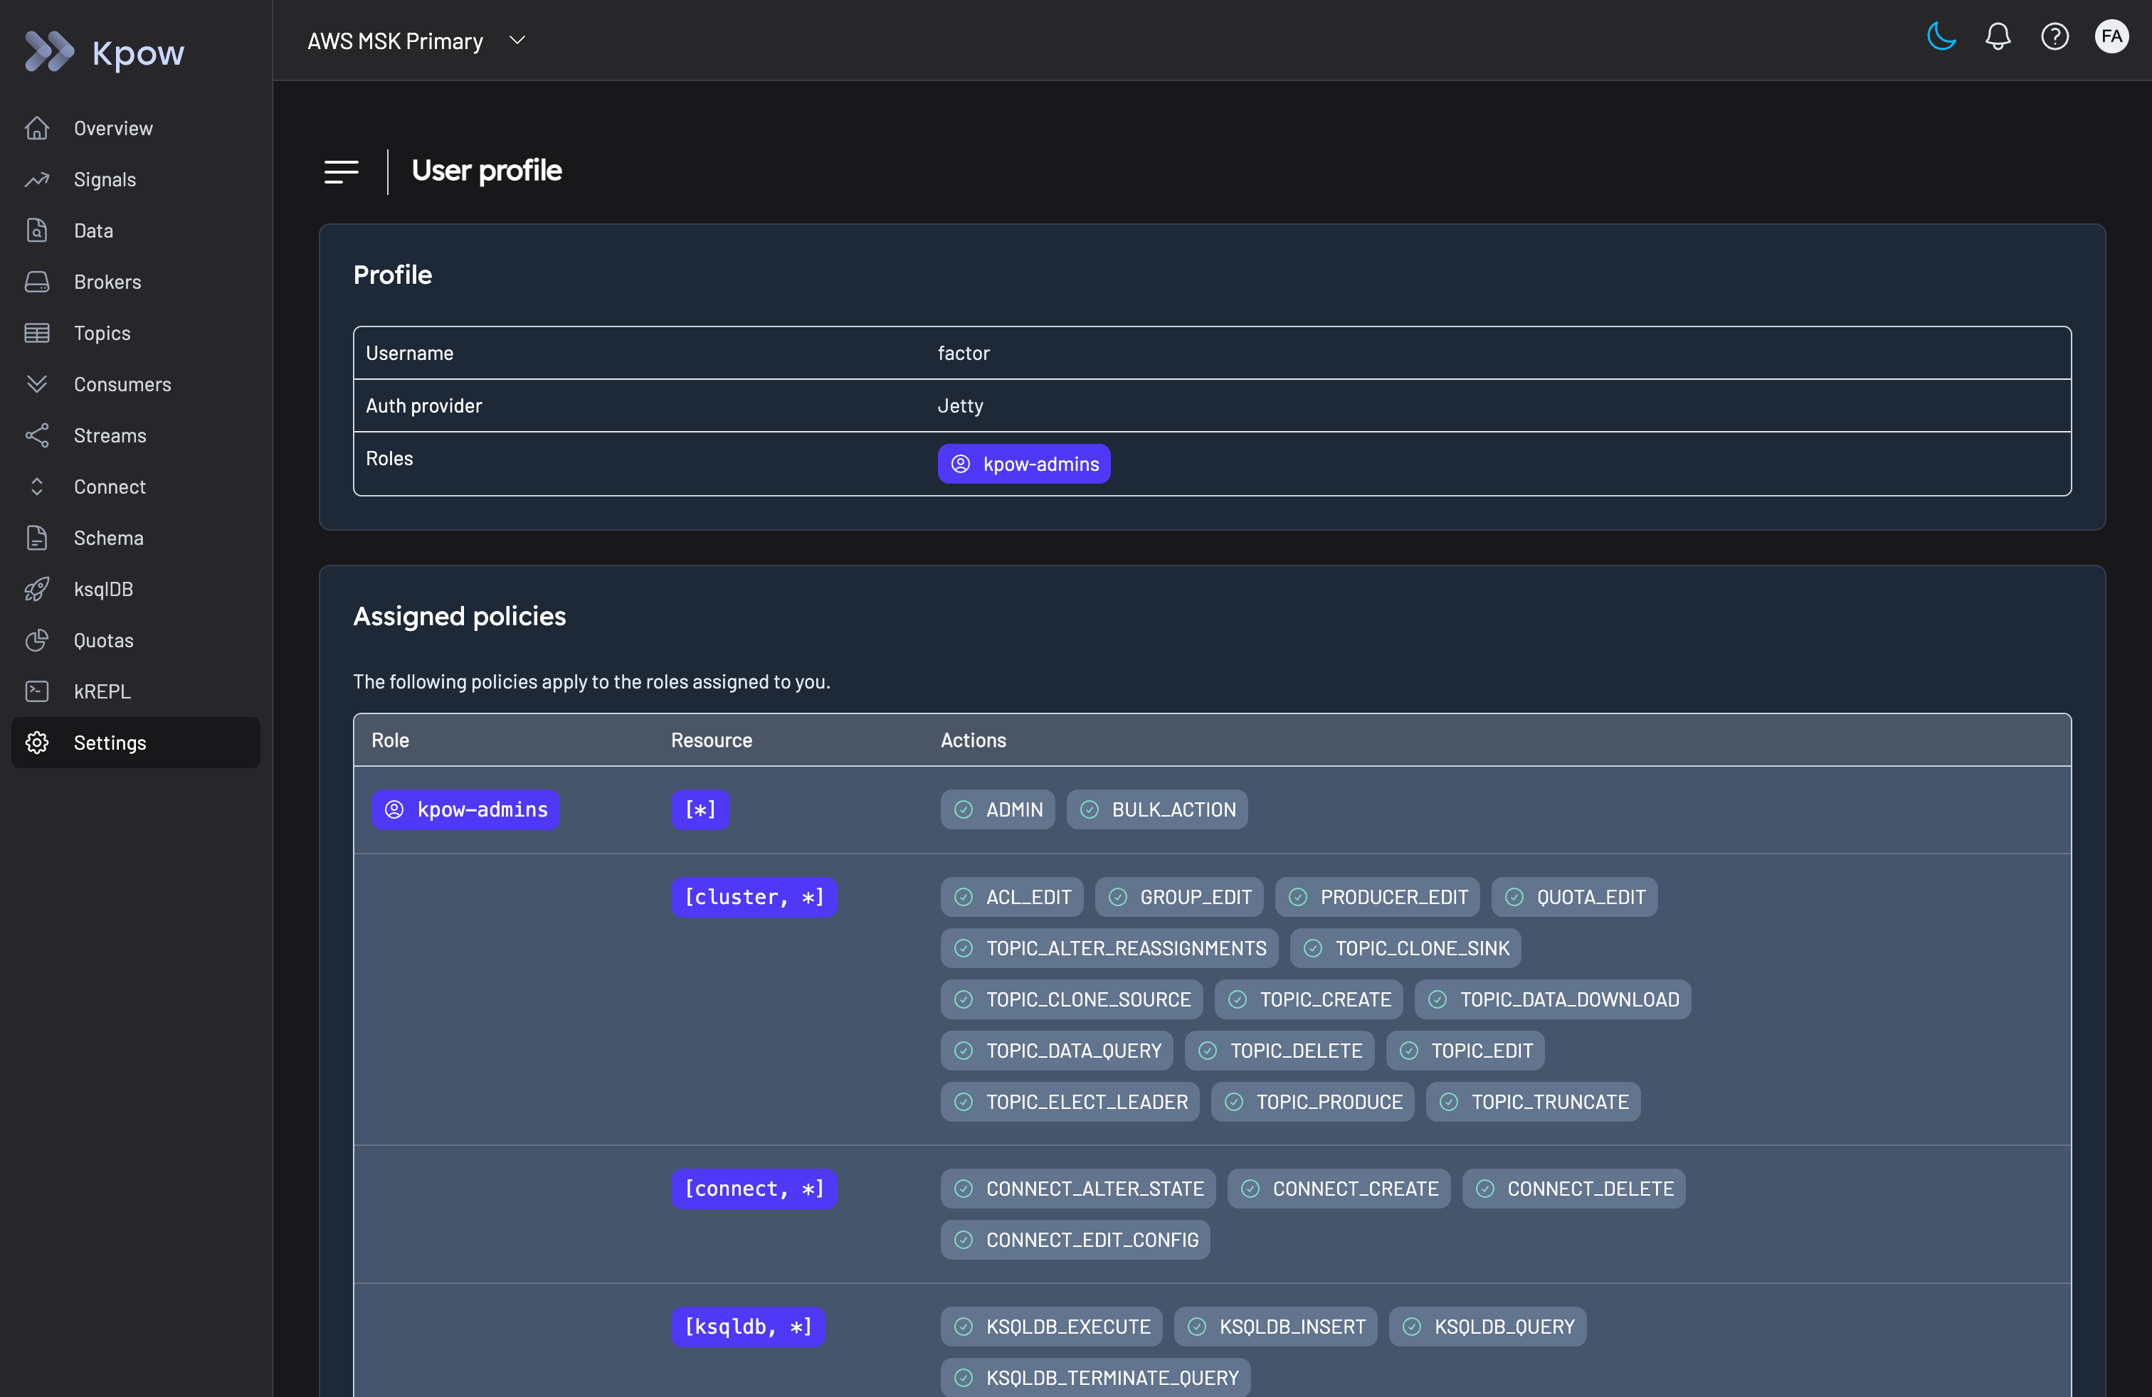Click CONNECT_DELETE chip

(x=1573, y=1189)
